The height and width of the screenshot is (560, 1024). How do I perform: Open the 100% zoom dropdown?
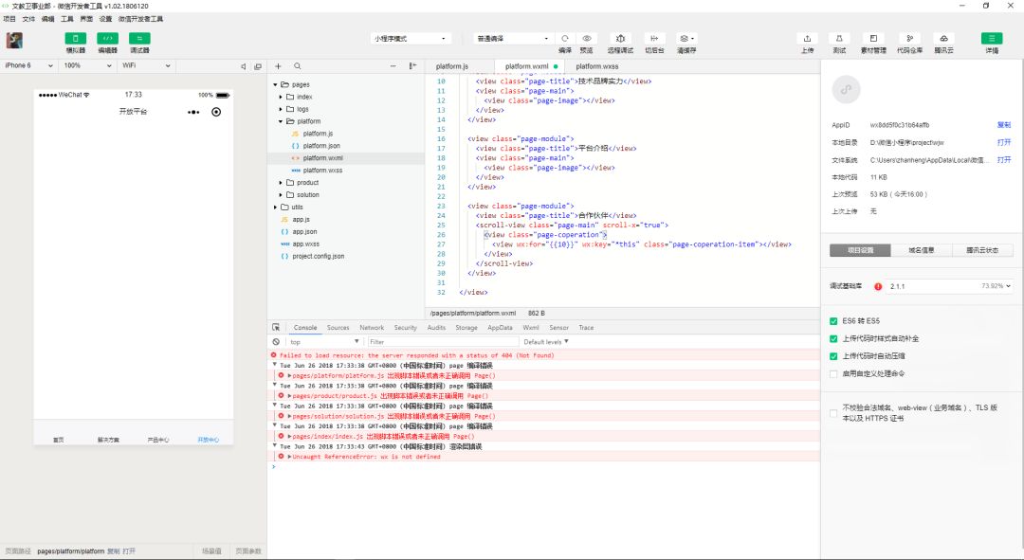[87, 65]
